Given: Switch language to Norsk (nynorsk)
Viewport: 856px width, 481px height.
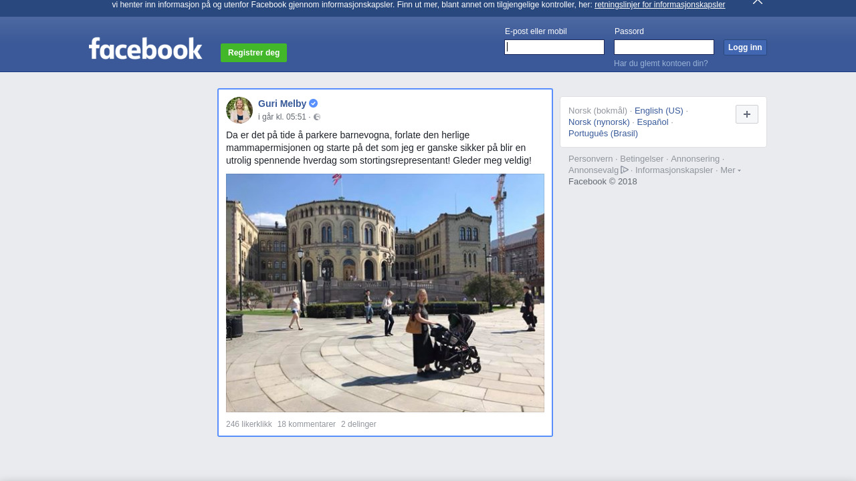Looking at the screenshot, I should pos(599,122).
